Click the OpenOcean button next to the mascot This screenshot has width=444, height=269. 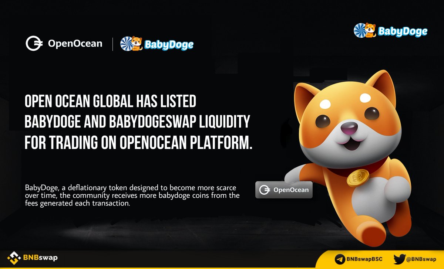284,190
